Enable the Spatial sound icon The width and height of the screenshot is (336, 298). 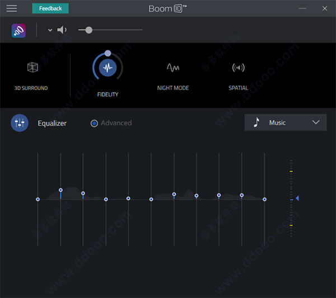(x=239, y=68)
